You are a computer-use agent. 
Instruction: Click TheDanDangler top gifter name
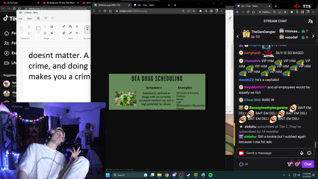(x=263, y=32)
